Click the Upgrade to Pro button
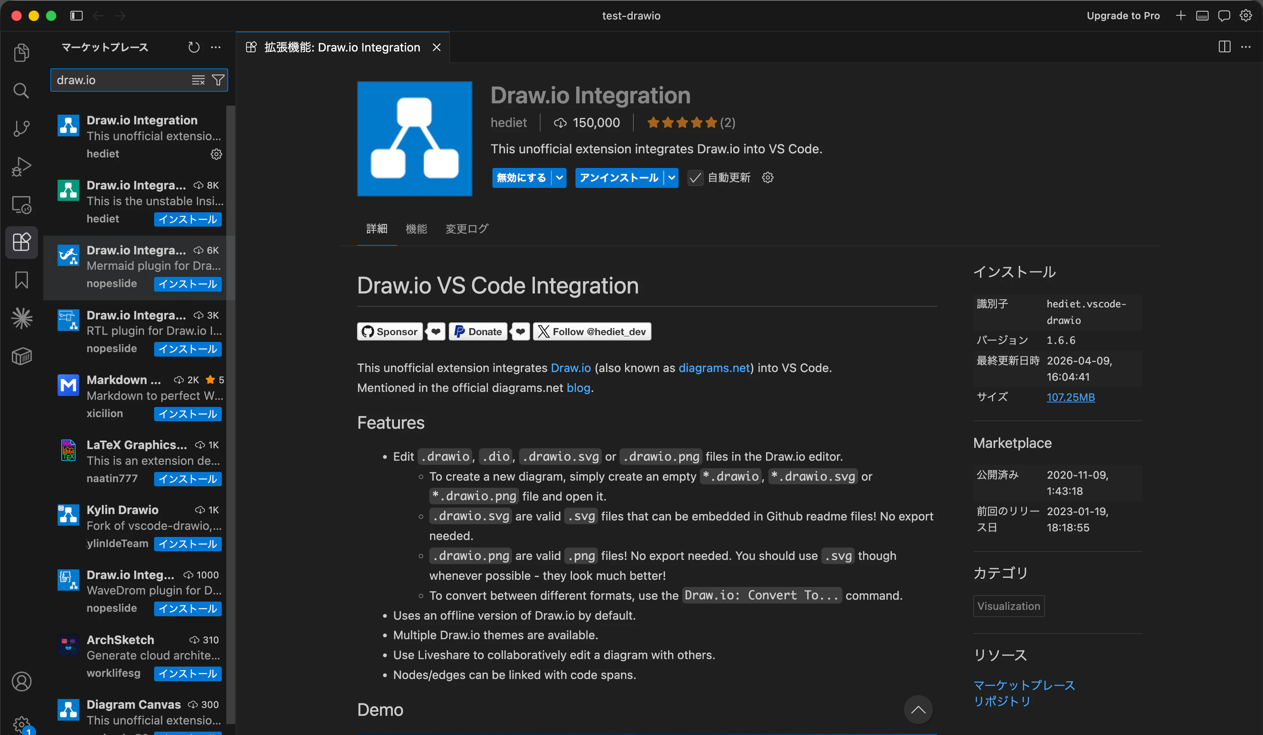 1123,15
